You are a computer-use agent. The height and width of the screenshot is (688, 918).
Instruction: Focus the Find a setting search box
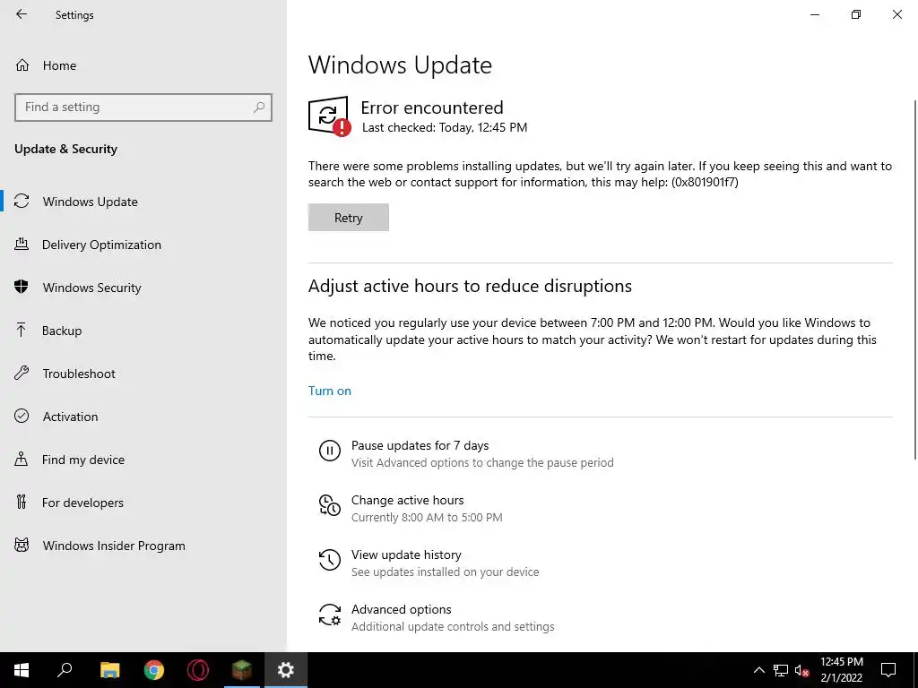click(143, 107)
